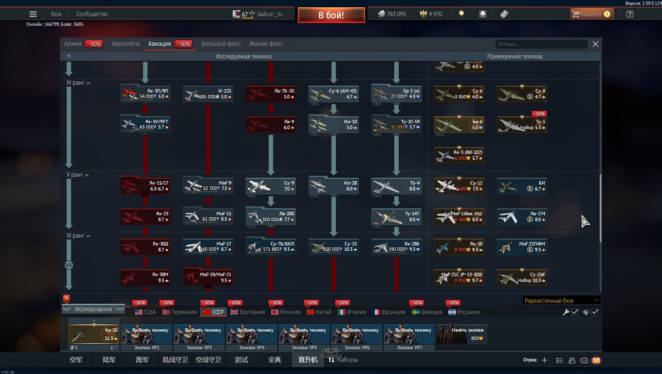Screen dimensions: 662x374
Task: Select the Германия nation tab
Action: point(179,312)
